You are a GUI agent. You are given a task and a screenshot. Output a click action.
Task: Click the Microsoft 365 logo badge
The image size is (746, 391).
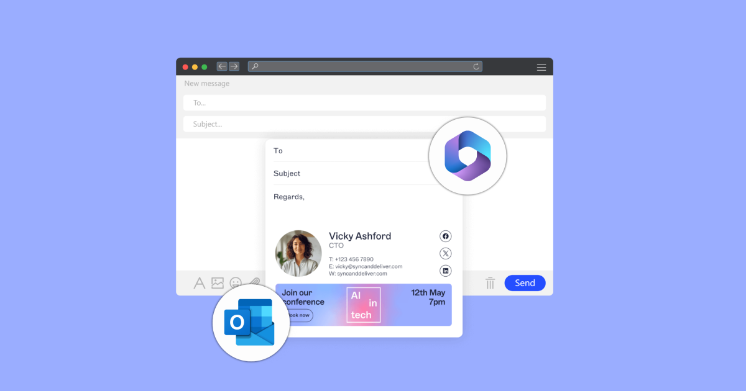(467, 156)
